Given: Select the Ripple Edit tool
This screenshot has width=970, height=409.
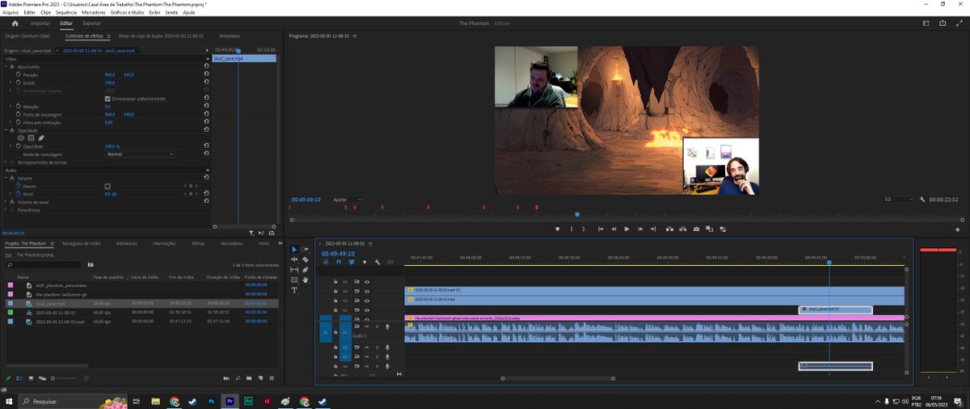Looking at the screenshot, I should 294,259.
